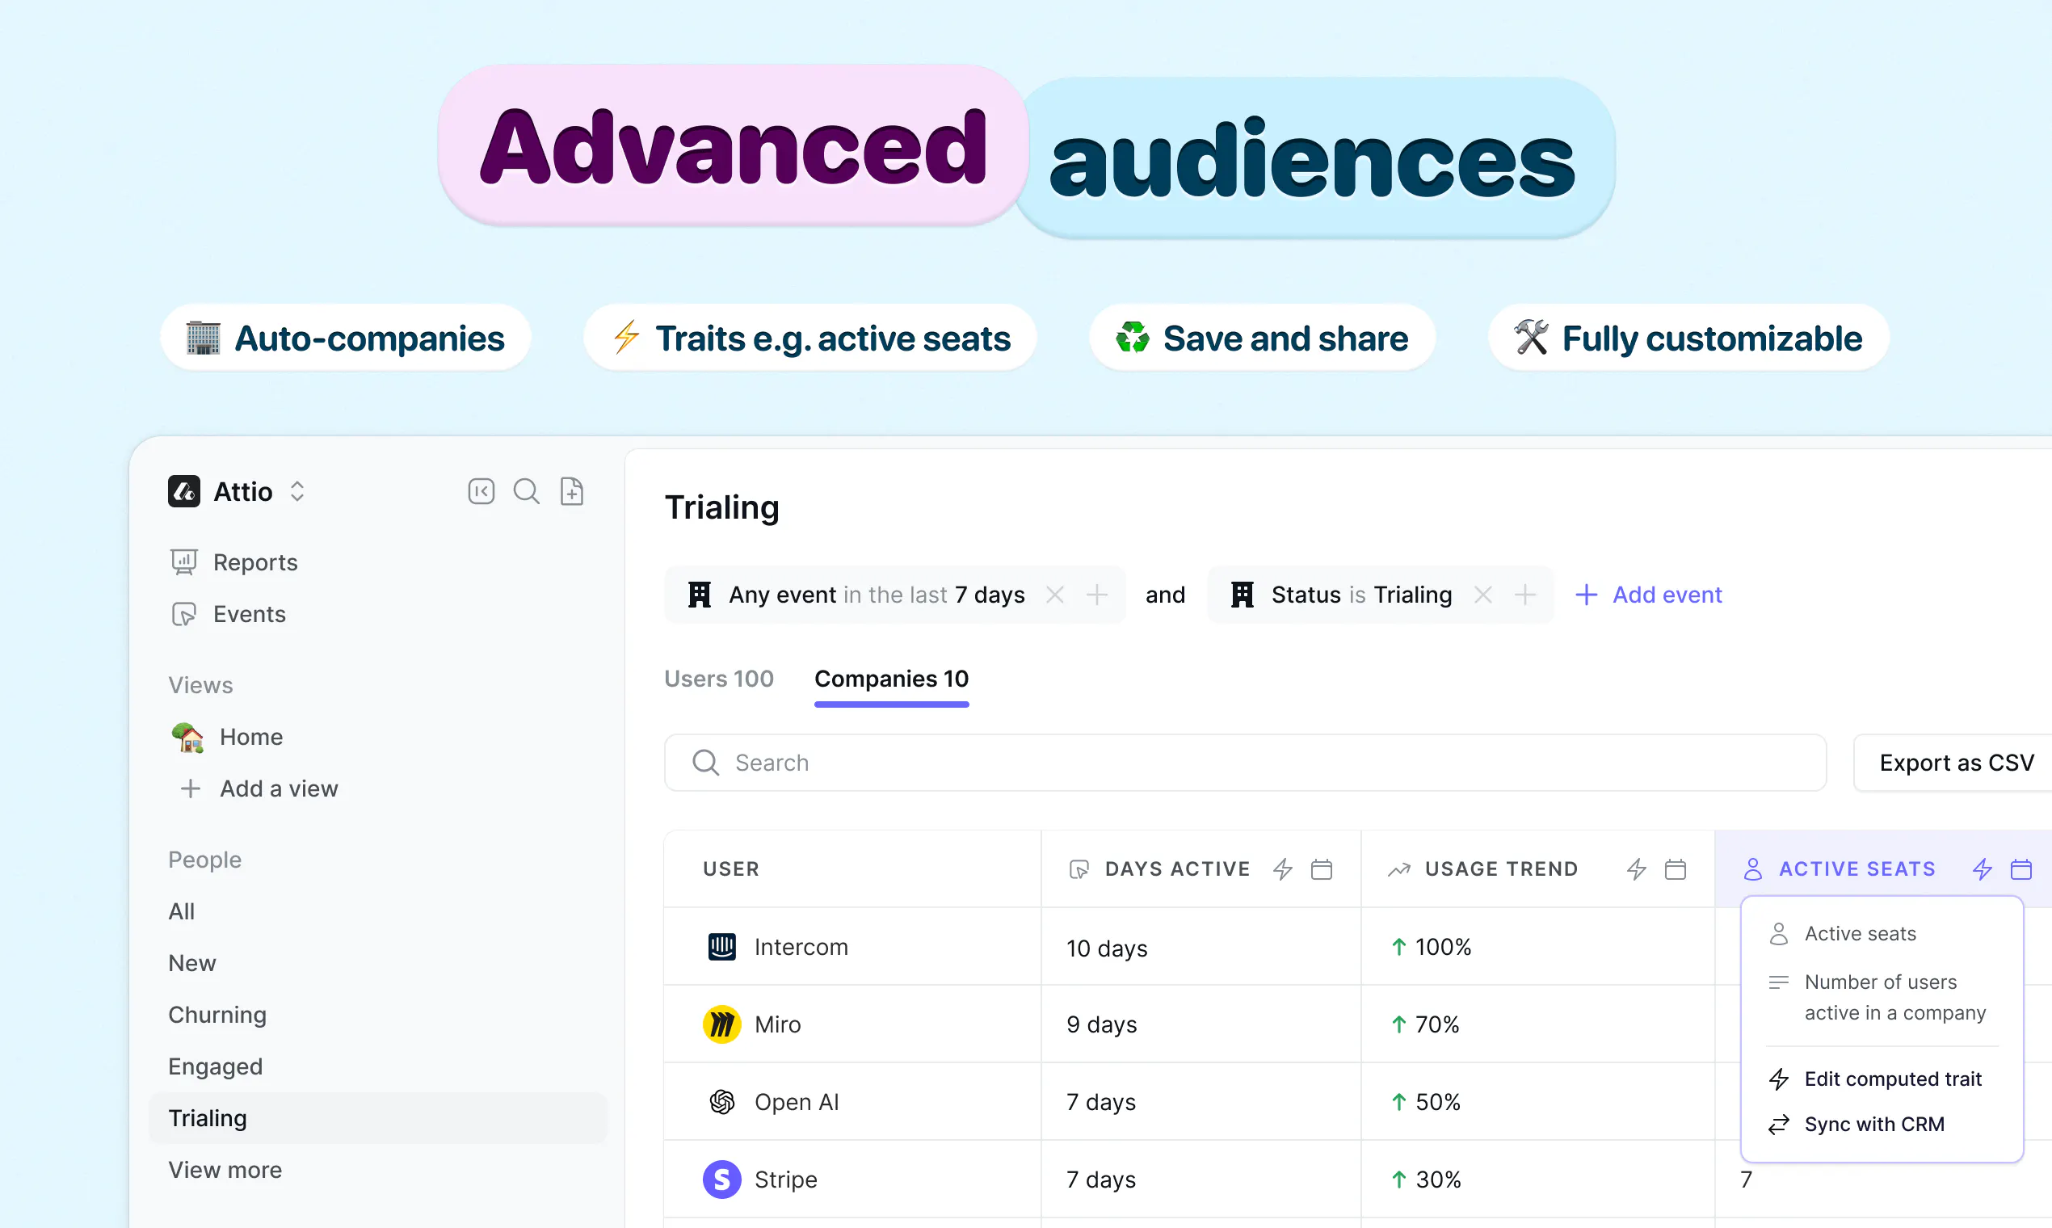Click the Fully customizable pill

[1688, 338]
